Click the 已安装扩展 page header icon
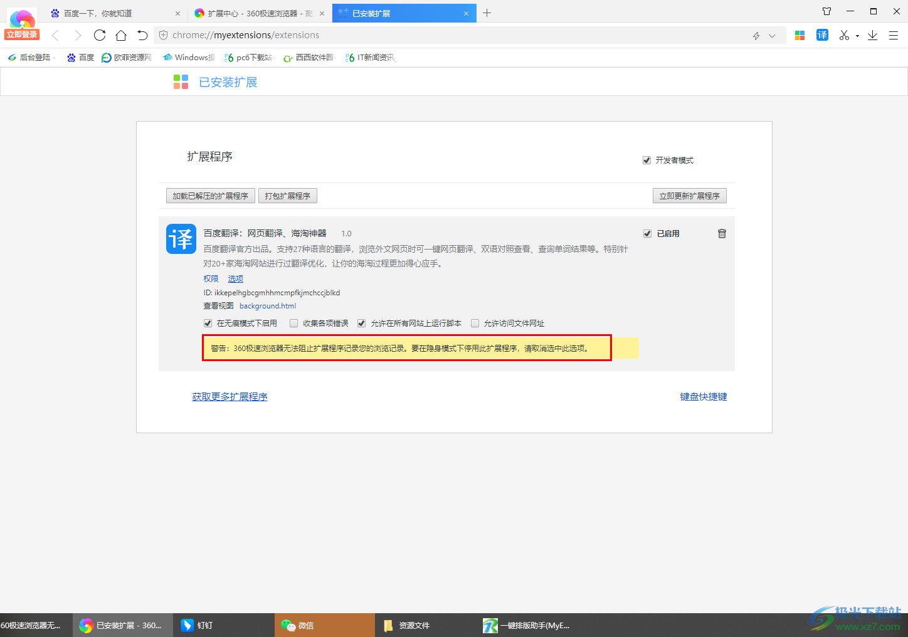 point(181,82)
